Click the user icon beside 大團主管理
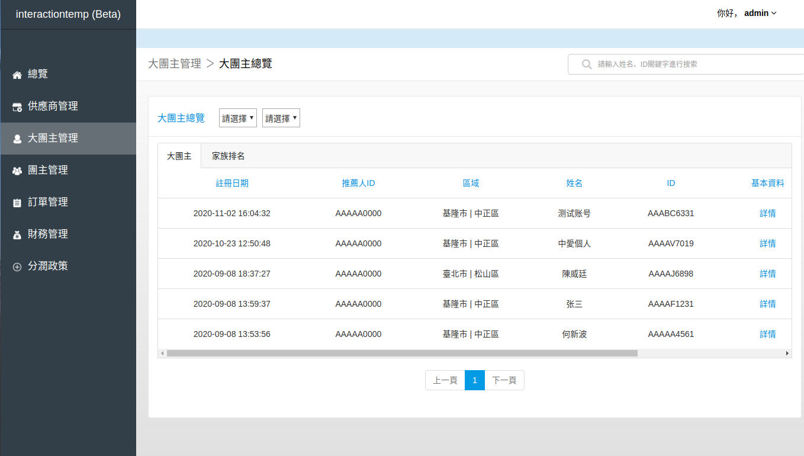Screen dimensions: 804x456 pyautogui.click(x=17, y=139)
